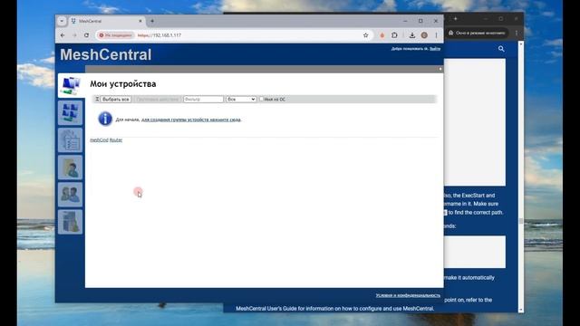This screenshot has height=326, width=580.
Task: Open My Files sidebar icon
Action: (71, 168)
